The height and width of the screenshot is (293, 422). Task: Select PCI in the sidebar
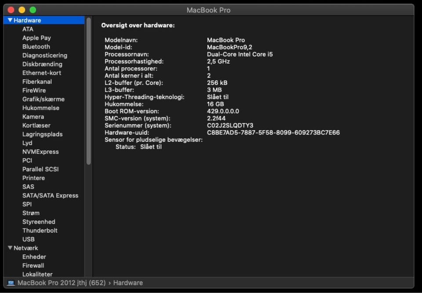(27, 160)
